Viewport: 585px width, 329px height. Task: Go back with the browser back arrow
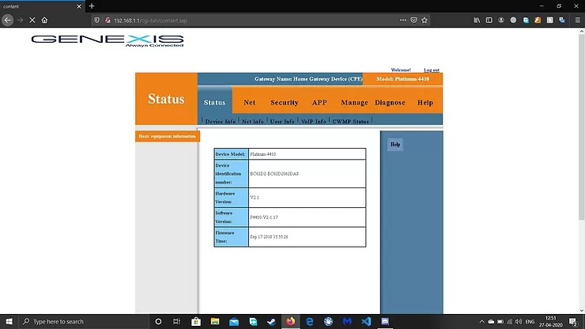click(7, 20)
